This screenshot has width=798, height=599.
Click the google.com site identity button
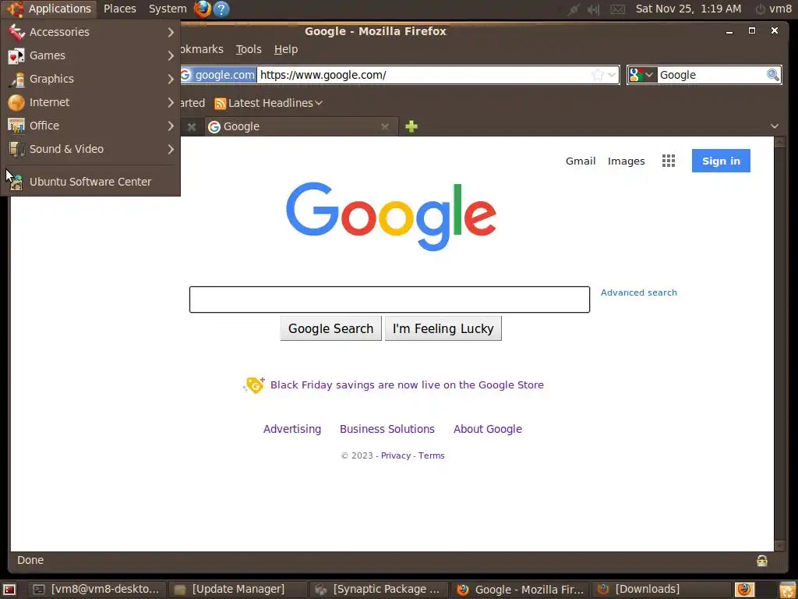[218, 75]
